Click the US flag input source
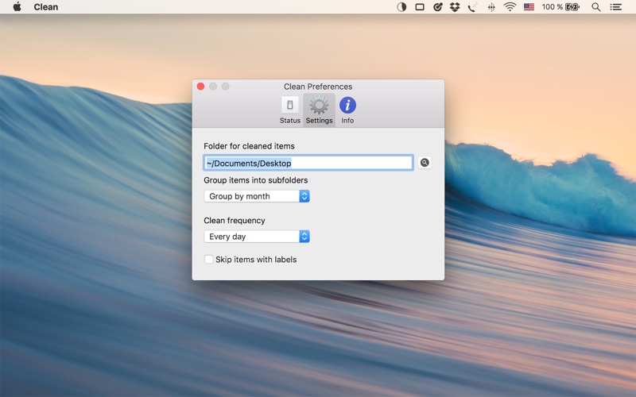This screenshot has width=636, height=397. [x=529, y=7]
